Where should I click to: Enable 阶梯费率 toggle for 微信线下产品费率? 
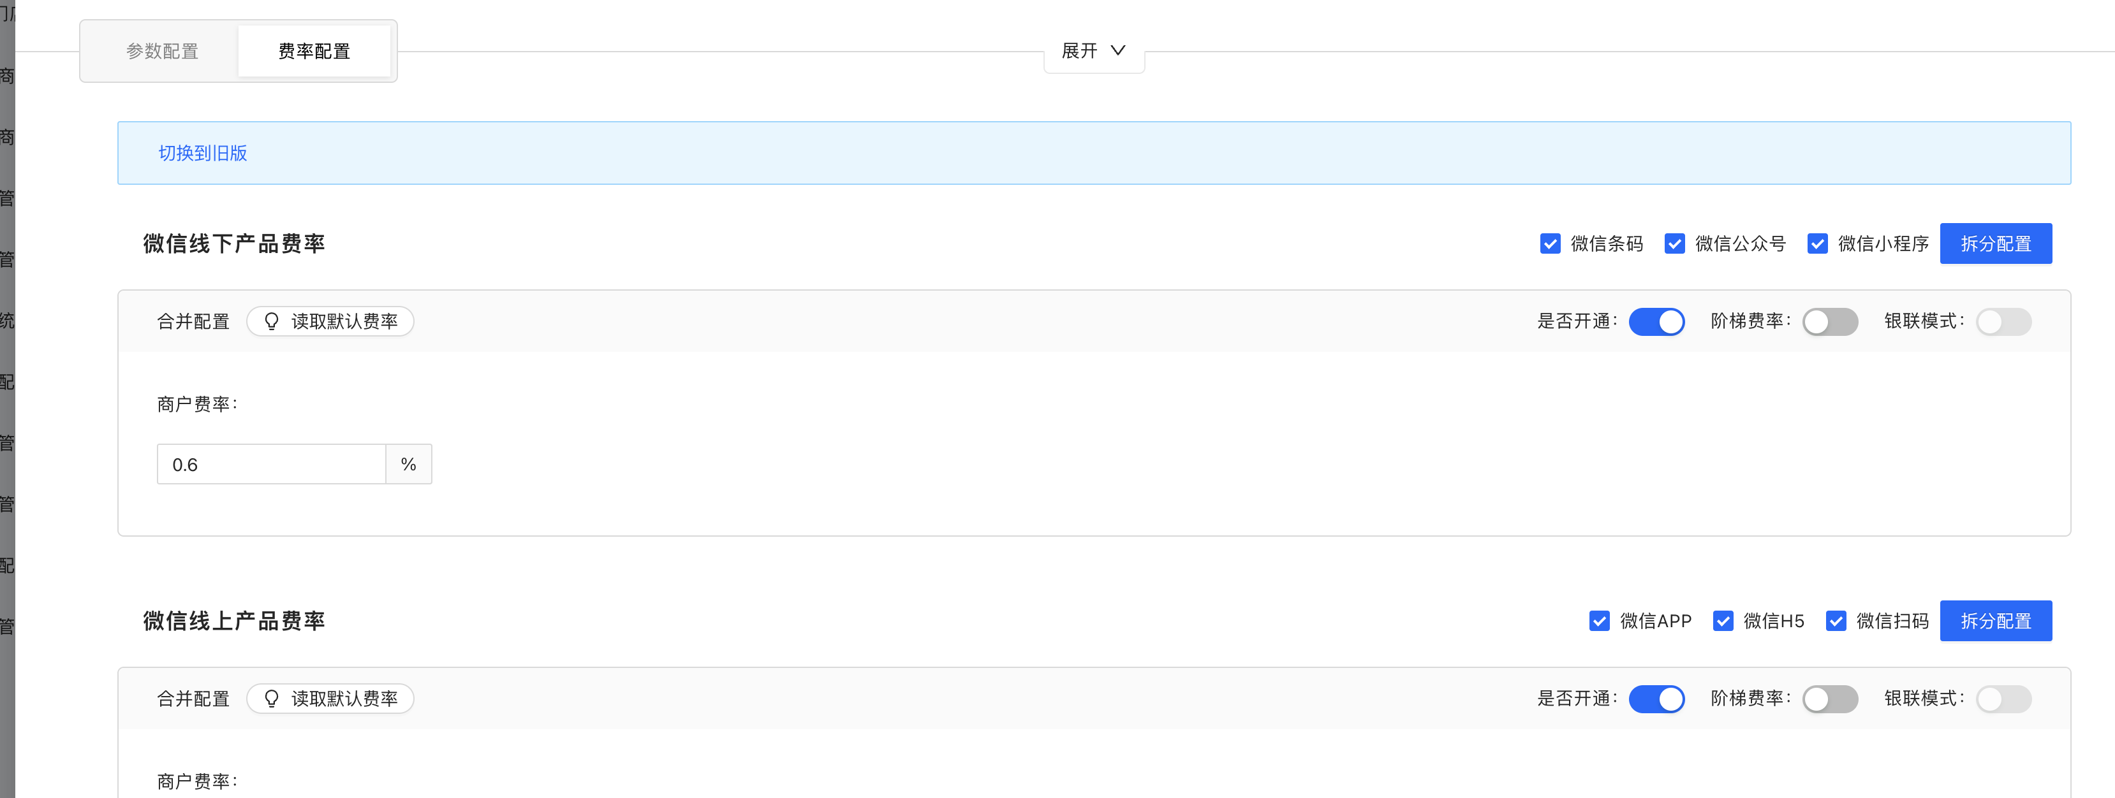1829,321
